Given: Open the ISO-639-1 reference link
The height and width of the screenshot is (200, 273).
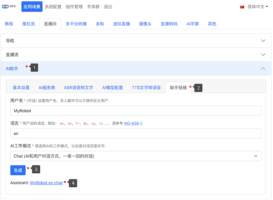Looking at the screenshot, I should coord(133,123).
